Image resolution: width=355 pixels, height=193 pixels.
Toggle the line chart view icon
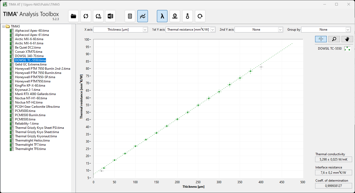pyautogui.click(x=143, y=16)
